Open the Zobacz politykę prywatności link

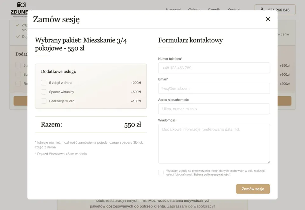point(212,175)
